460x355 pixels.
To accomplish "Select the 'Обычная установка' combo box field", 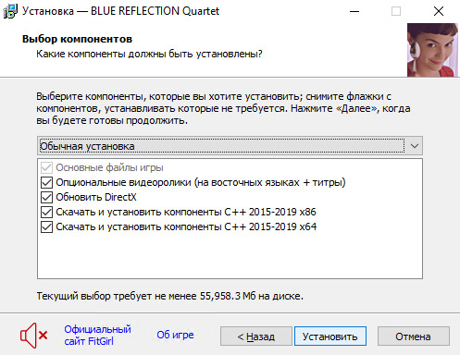I will pos(230,146).
